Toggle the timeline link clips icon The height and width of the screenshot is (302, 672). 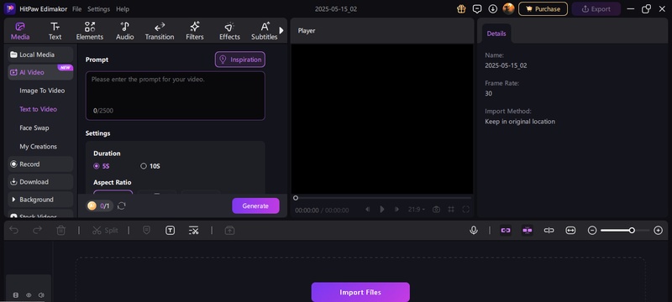coord(506,231)
